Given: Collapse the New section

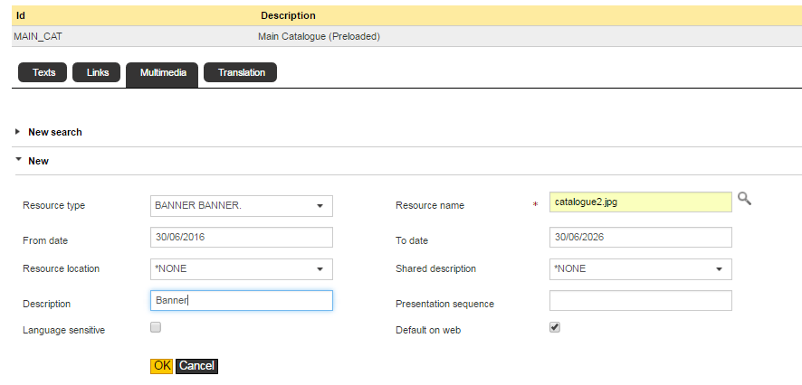Looking at the screenshot, I should point(38,161).
